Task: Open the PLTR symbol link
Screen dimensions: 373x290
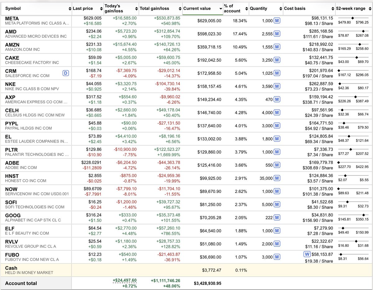Action: point(12,150)
